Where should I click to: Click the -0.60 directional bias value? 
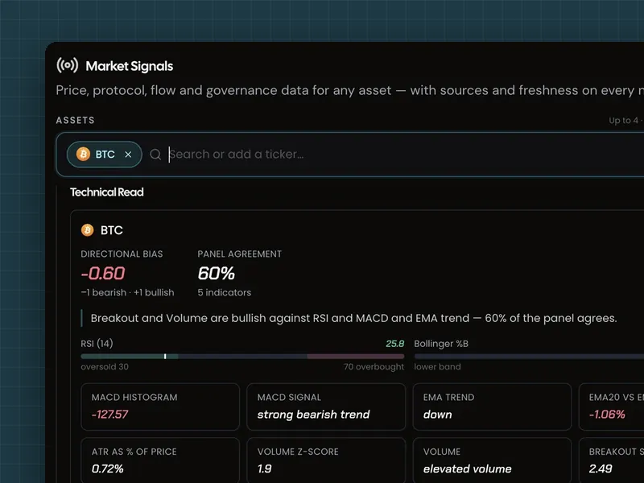tap(103, 274)
